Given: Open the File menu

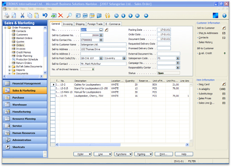Looking at the screenshot, I should click(9, 9).
